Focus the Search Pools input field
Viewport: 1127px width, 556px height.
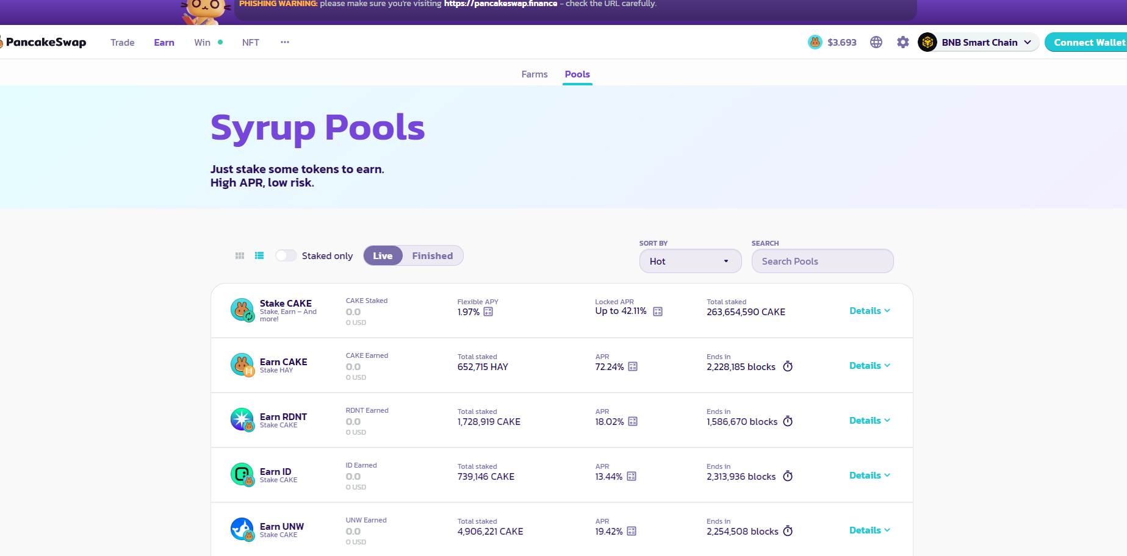(823, 261)
